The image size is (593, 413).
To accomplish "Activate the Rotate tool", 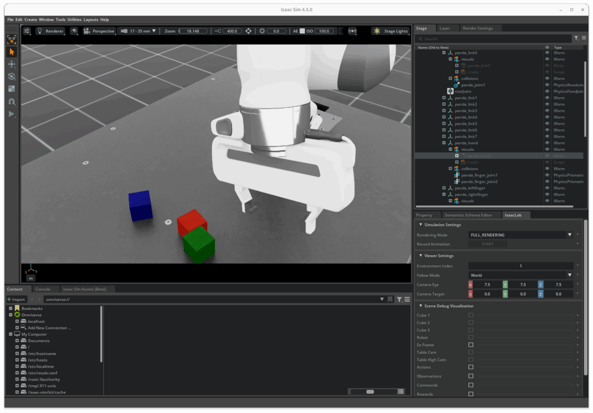I will click(11, 76).
